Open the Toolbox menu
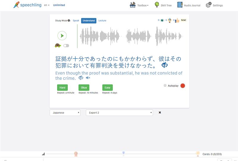Screen dimensions: 238x161 pos(139,5)
